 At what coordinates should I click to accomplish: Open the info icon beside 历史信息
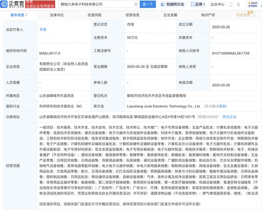click(x=254, y=15)
